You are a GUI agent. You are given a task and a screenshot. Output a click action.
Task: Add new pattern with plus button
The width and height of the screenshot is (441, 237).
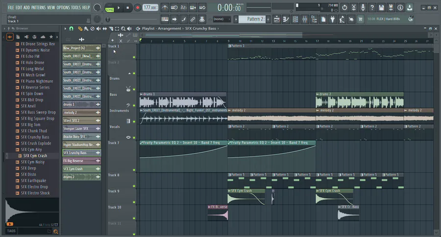[268, 19]
